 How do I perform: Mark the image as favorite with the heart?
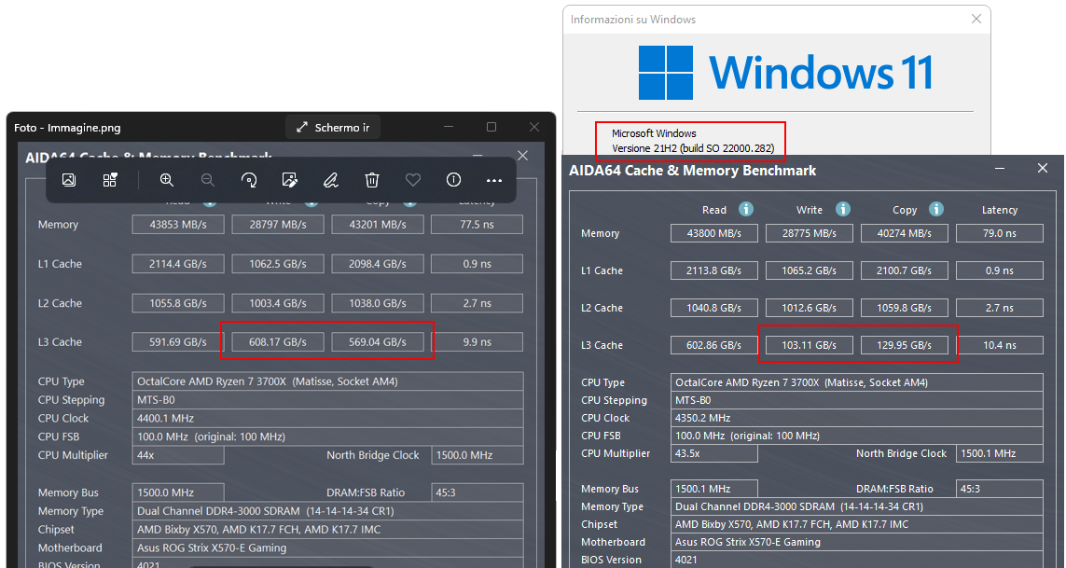[x=412, y=180]
